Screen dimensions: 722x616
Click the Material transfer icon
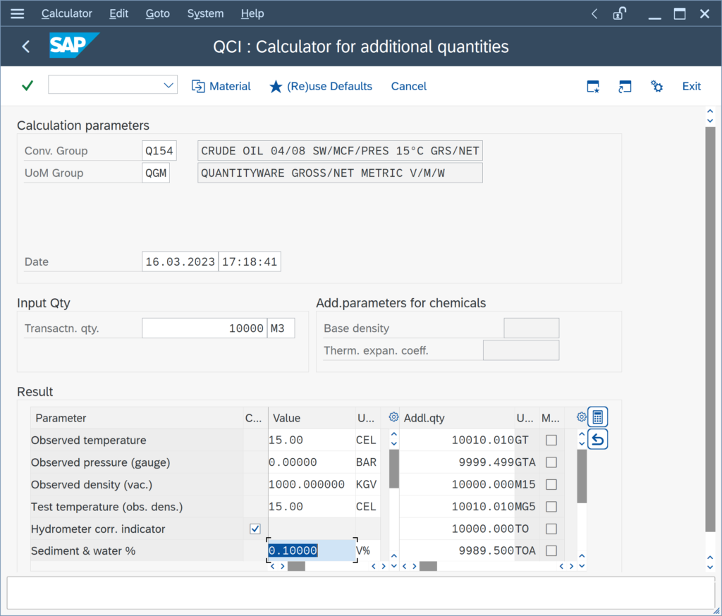(x=198, y=86)
